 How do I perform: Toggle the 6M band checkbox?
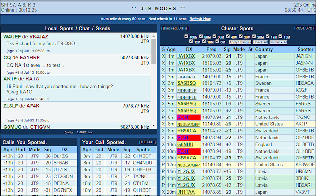click(217, 41)
